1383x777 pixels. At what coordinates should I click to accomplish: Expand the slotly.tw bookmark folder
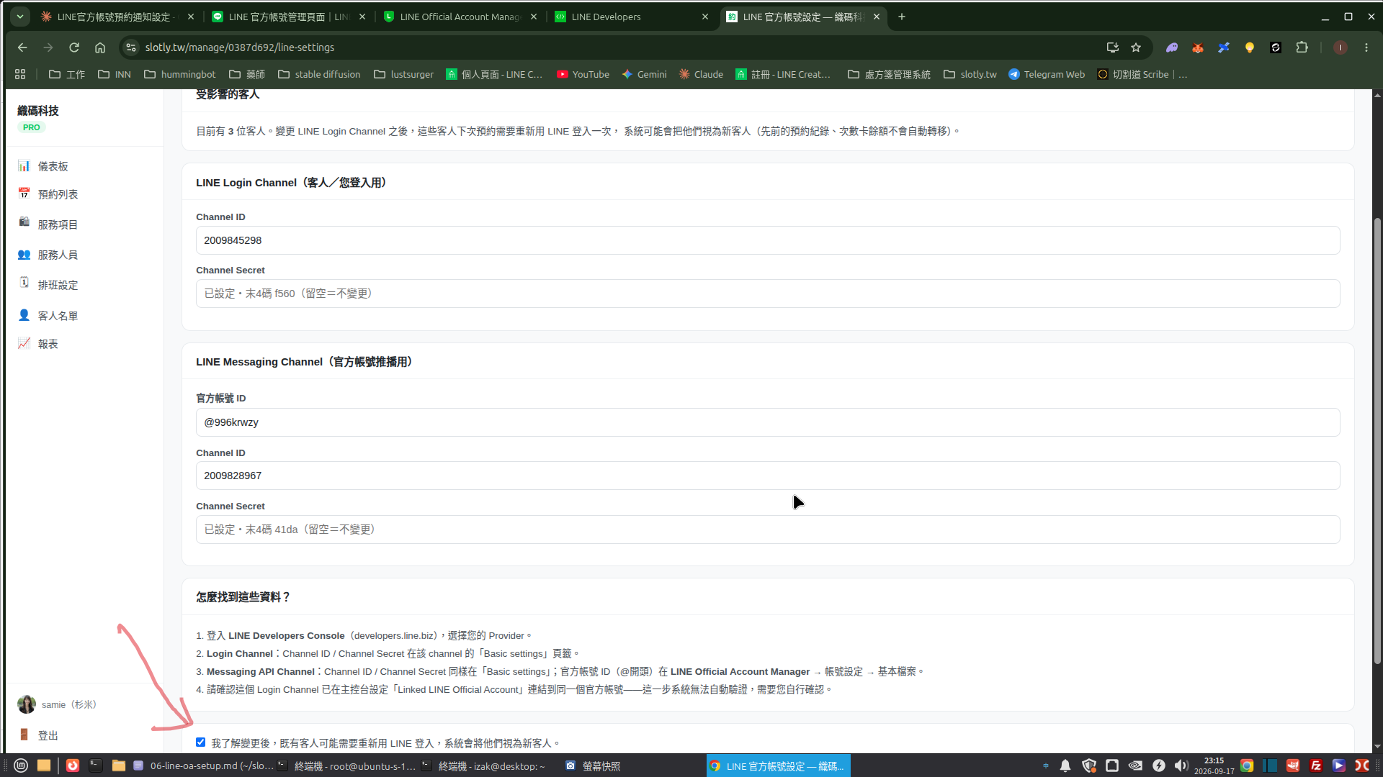click(970, 74)
